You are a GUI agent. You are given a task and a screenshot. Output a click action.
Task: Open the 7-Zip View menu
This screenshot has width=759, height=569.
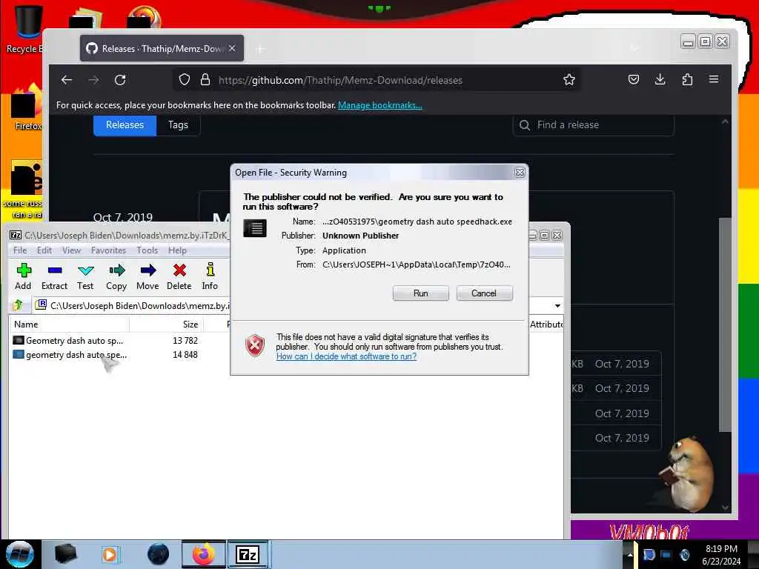71,250
